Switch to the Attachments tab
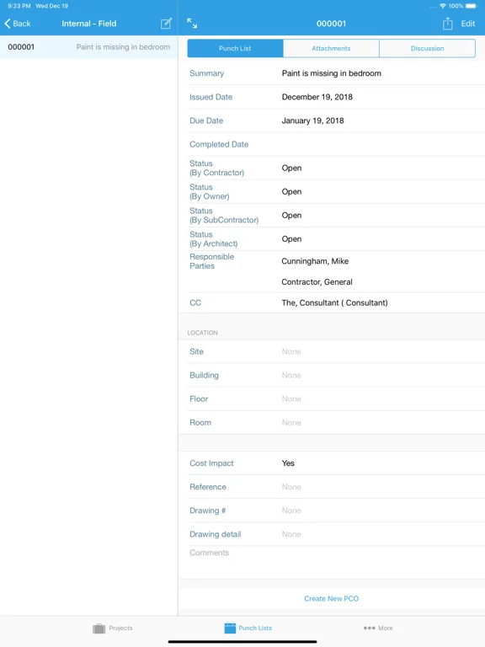This screenshot has width=485, height=647. 331,48
